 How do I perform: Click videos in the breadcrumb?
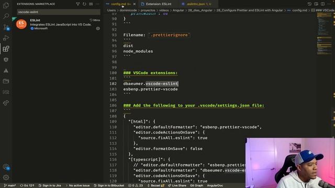point(164,10)
